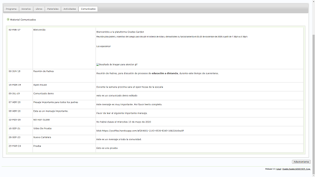This screenshot has height=177, width=315.
Task: Click 'Favor de leer el siguiente importante mensaje'
Action: (x=122, y=113)
